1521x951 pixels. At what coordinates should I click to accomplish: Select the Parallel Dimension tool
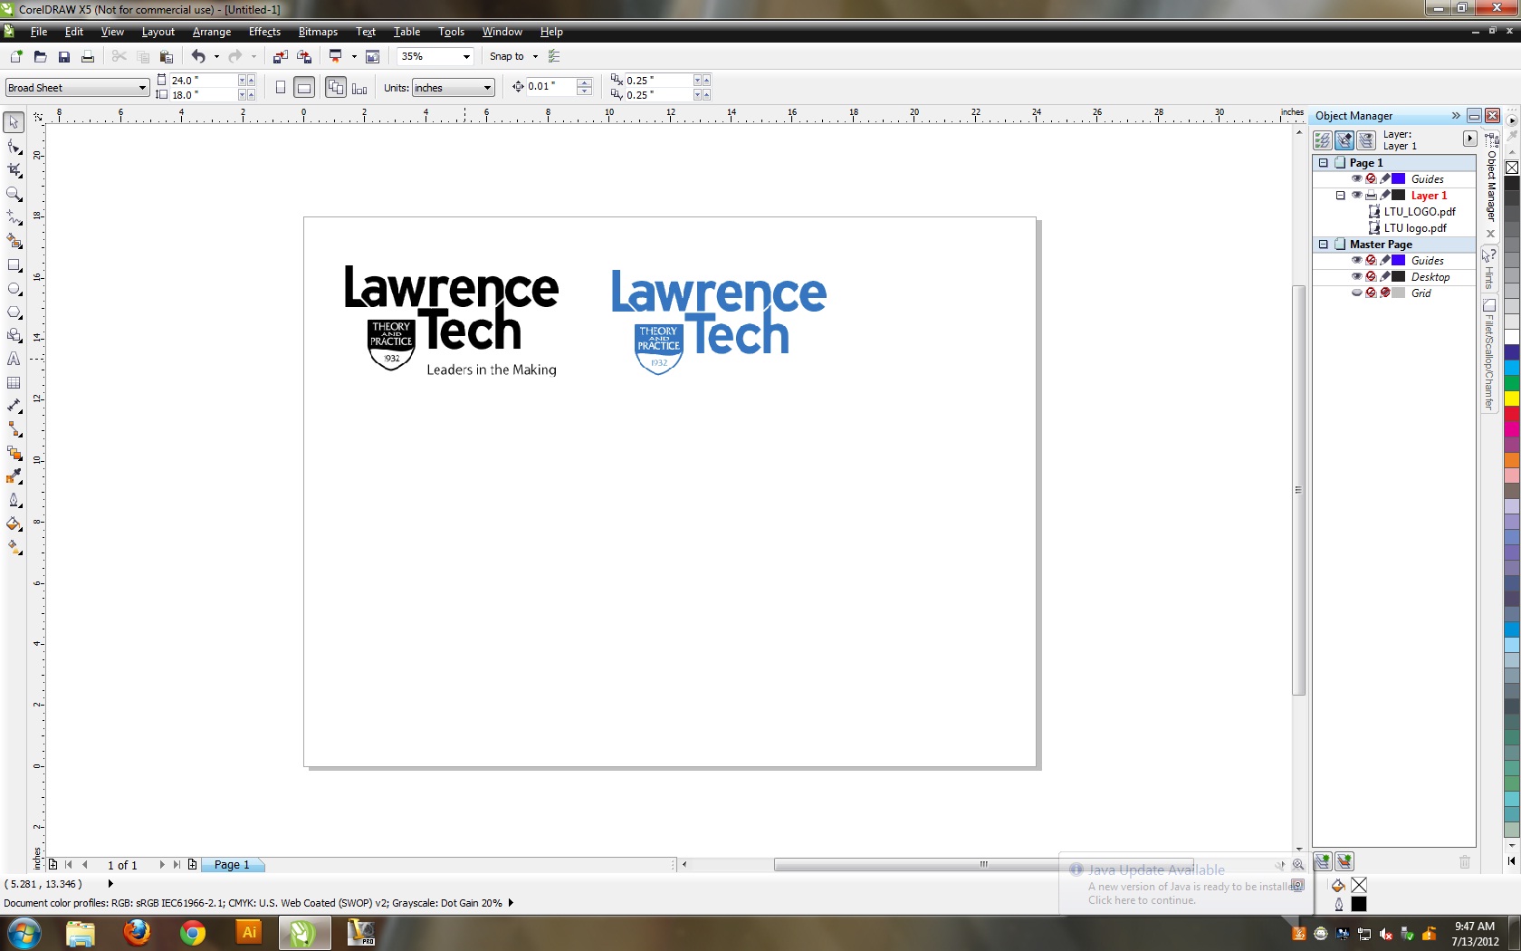pyautogui.click(x=14, y=406)
